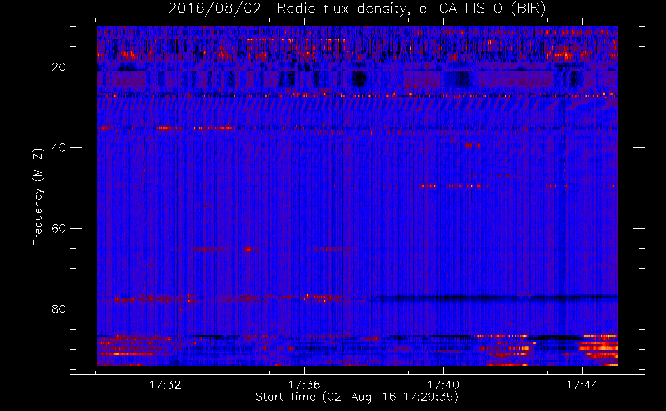Click the "Start Time (02-Aug-16 17:29:39)" label
The width and height of the screenshot is (666, 411).
coord(357,397)
